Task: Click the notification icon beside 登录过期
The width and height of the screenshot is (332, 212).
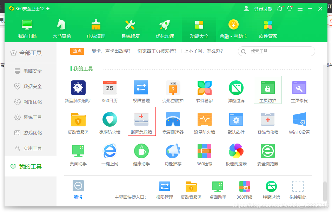Action: coord(280,9)
